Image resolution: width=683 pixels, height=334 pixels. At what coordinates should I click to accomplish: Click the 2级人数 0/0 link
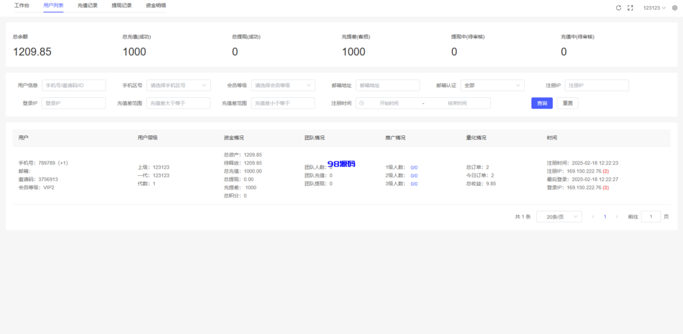coord(414,175)
